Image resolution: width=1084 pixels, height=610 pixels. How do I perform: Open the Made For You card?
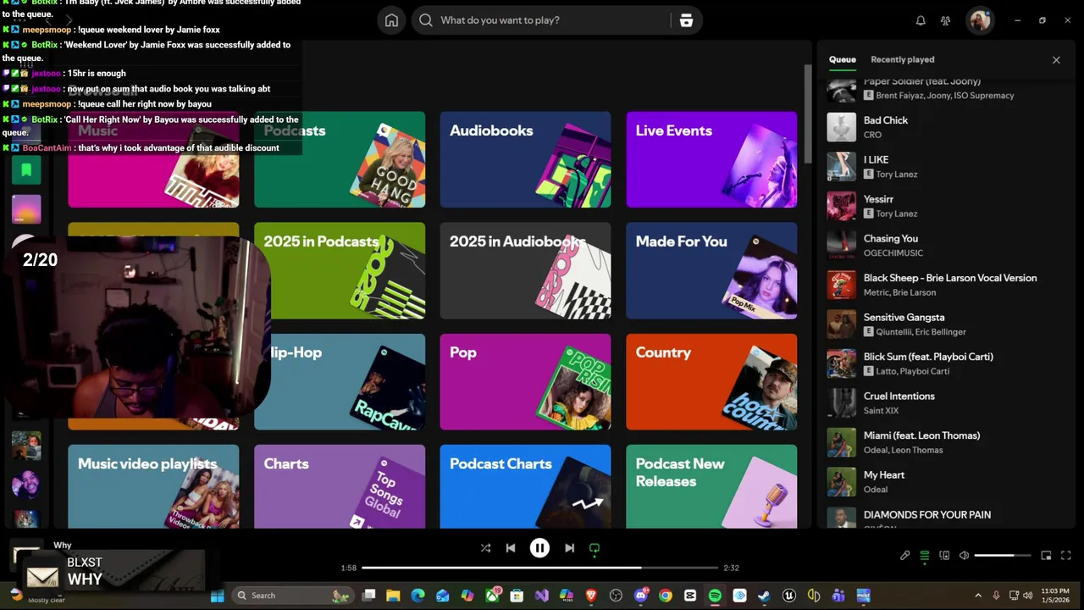point(711,271)
